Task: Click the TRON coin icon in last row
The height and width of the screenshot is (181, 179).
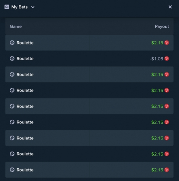Action: (167, 170)
